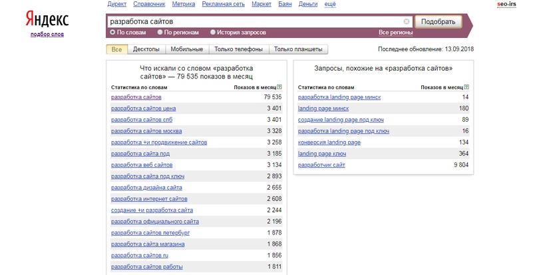
Task: Open the landing page минск keyword
Action: point(323,109)
